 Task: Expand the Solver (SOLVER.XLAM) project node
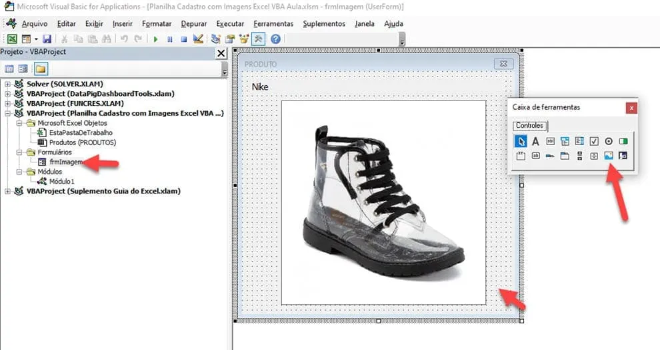coord(7,84)
